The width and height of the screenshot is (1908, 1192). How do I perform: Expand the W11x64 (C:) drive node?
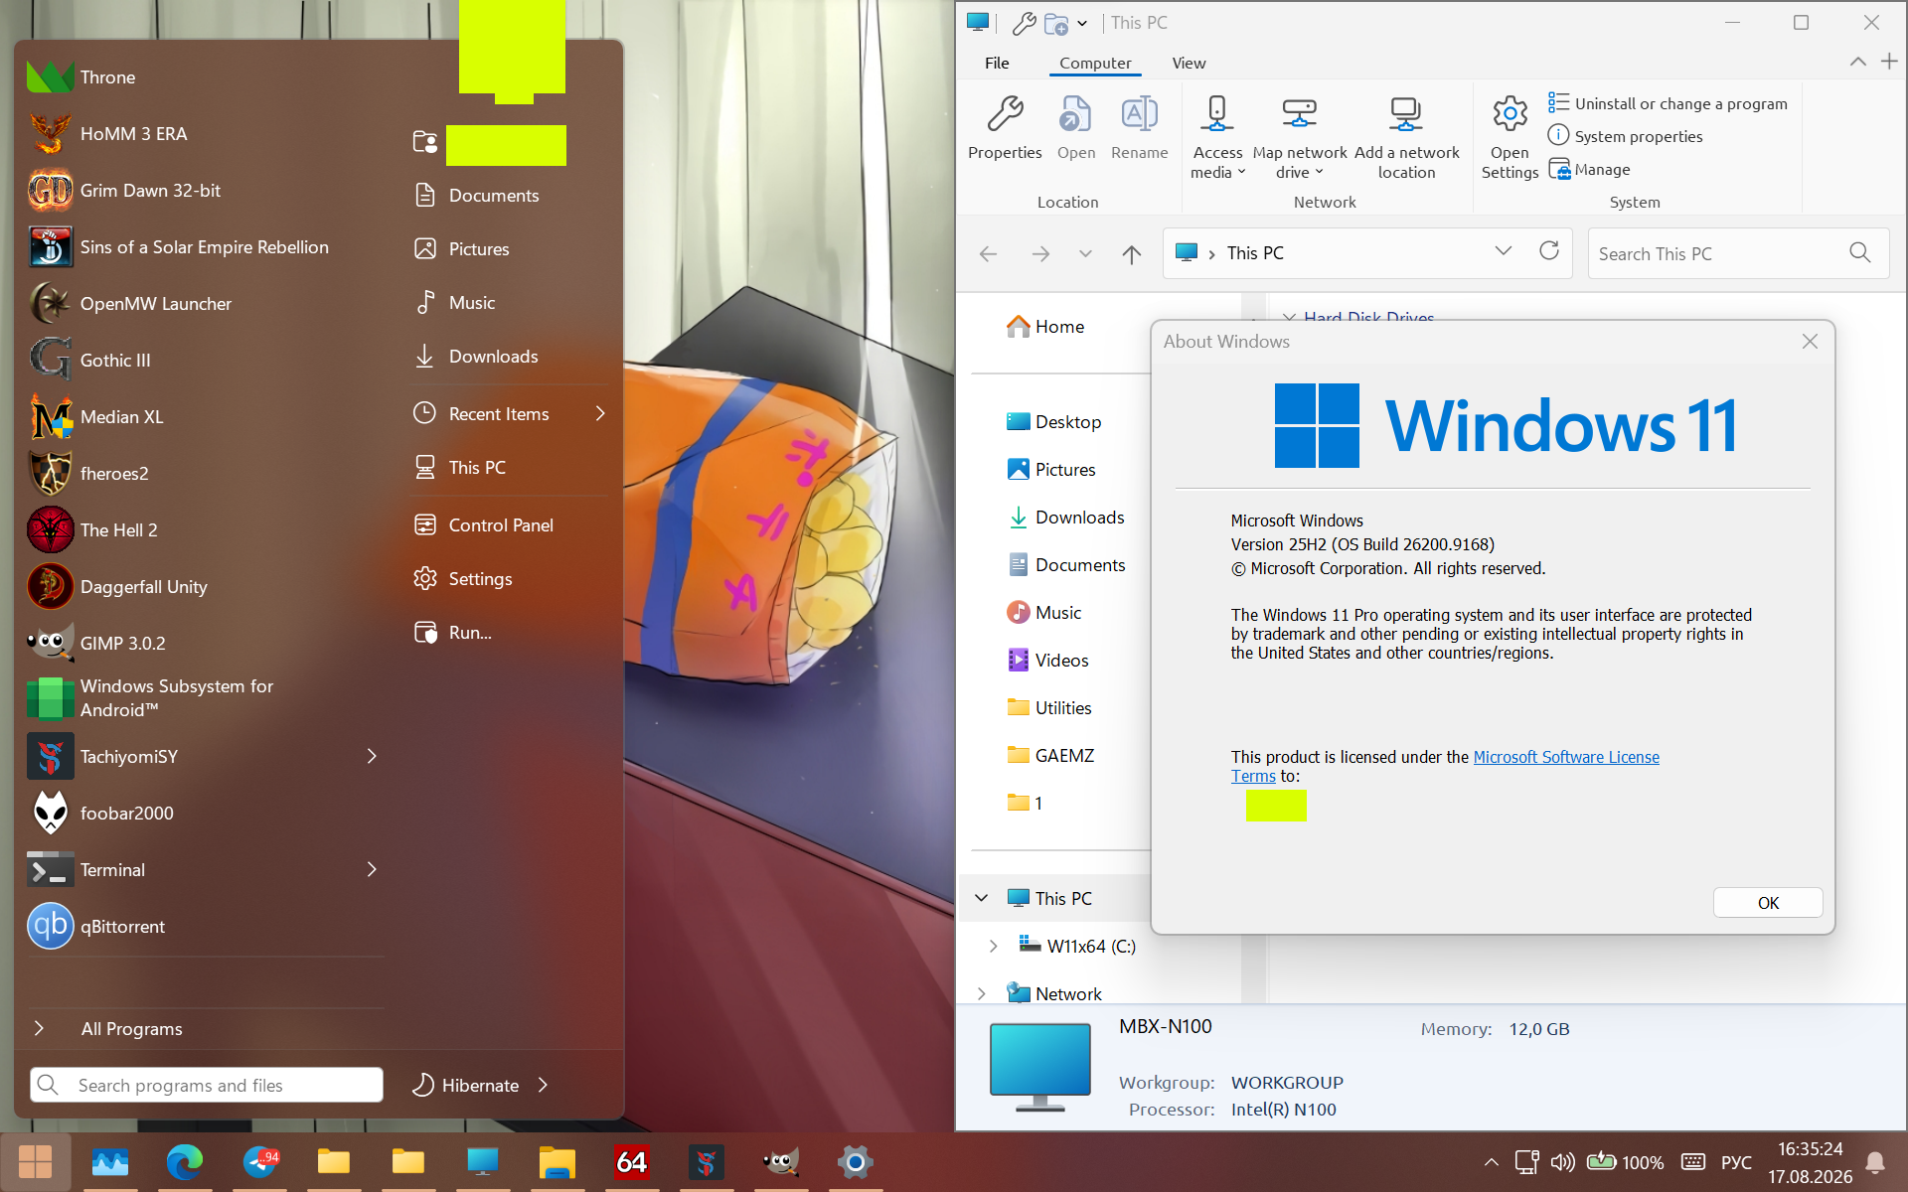pyautogui.click(x=993, y=947)
